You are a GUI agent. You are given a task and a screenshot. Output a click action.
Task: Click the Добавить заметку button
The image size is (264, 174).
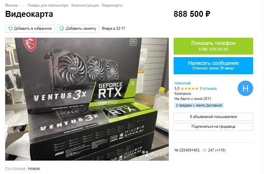78,29
